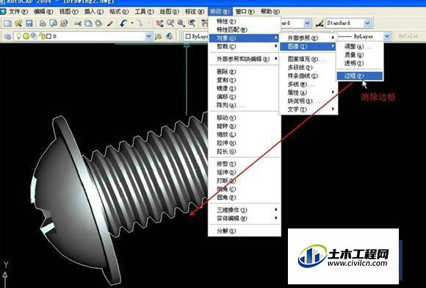Expand the 三维操作 submenu
Viewport: 426px width, 288px height.
(x=244, y=209)
